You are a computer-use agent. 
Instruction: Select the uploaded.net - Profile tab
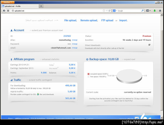pyautogui.click(x=20, y=6)
